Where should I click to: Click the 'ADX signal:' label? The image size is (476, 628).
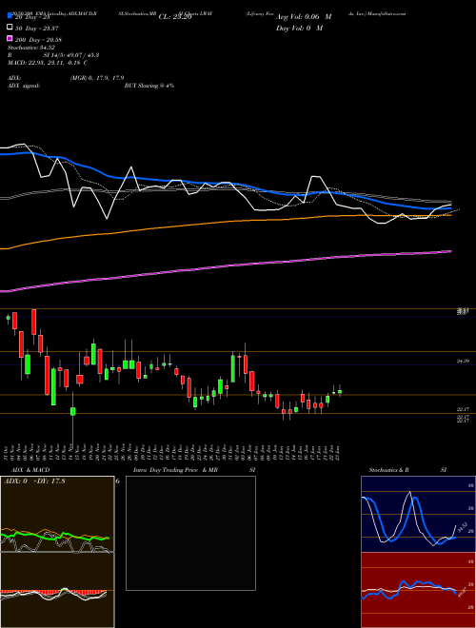point(24,86)
